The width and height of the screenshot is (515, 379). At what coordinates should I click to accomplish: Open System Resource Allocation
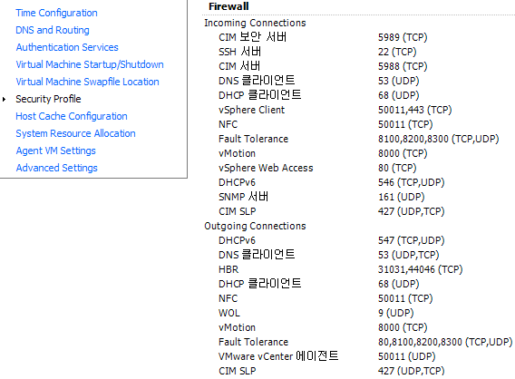point(75,133)
